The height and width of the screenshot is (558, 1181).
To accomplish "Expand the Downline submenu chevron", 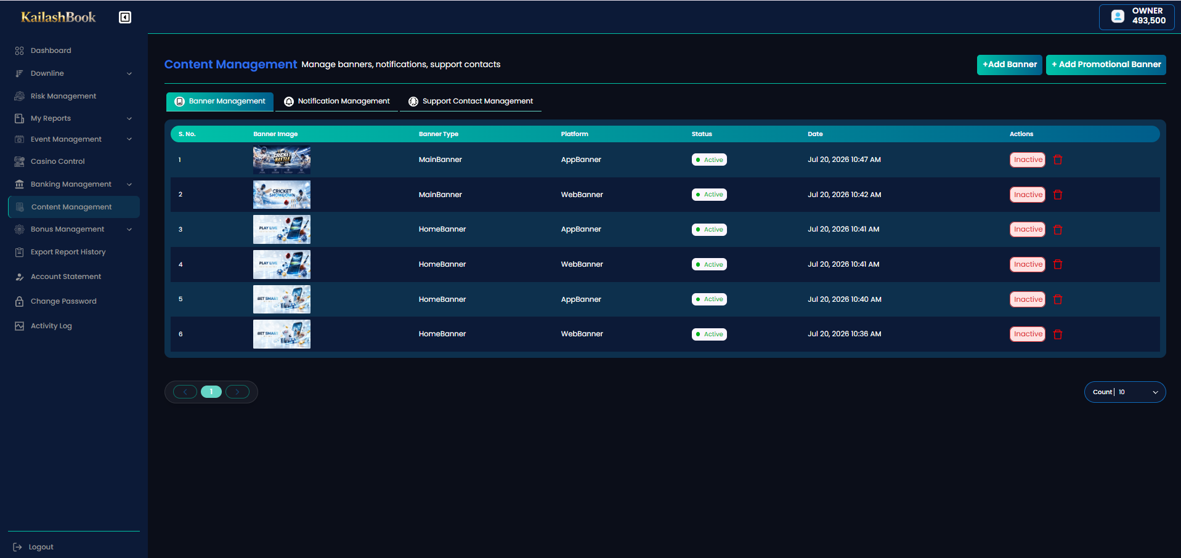I will pyautogui.click(x=129, y=73).
